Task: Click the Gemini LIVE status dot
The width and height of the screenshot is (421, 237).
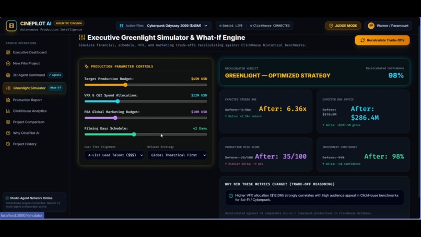Action: tap(220, 26)
